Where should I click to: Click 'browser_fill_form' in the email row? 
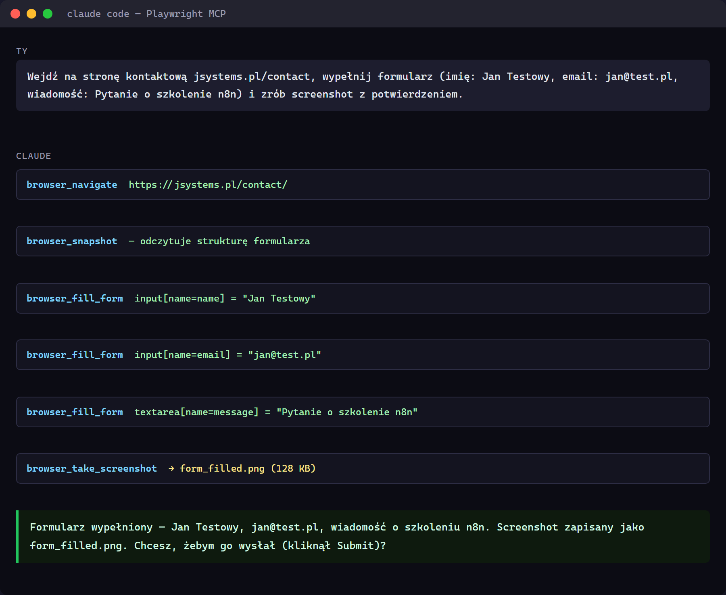(75, 355)
